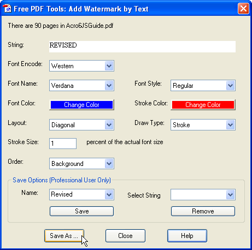Open Help for the watermark tool
Screen dimensions: 252x250
(x=187, y=236)
